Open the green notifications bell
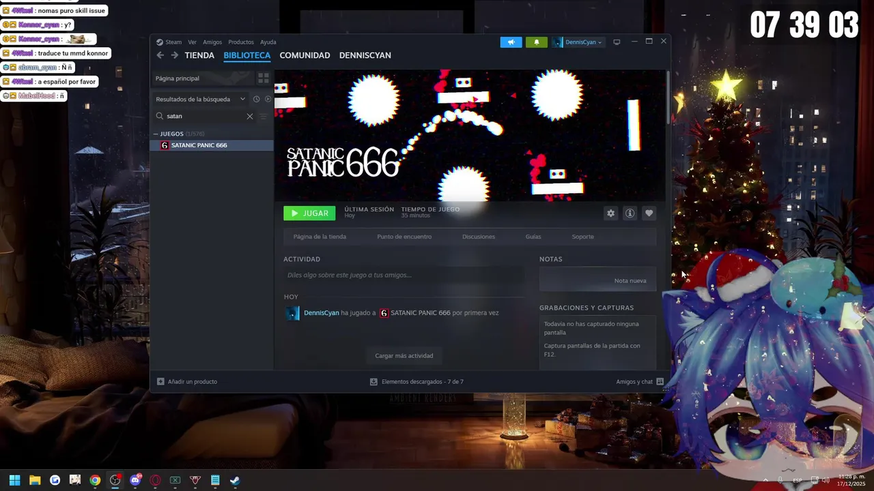Image resolution: width=874 pixels, height=491 pixels. [x=536, y=42]
